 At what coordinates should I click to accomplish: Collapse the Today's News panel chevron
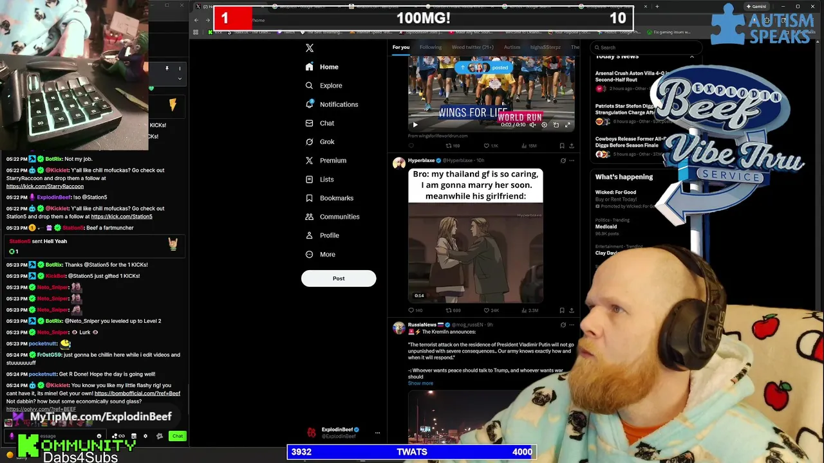[692, 57]
